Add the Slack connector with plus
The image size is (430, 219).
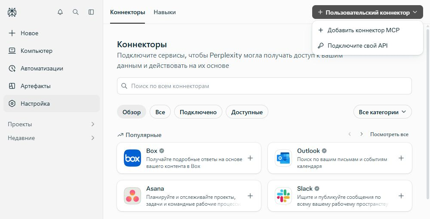click(x=401, y=196)
